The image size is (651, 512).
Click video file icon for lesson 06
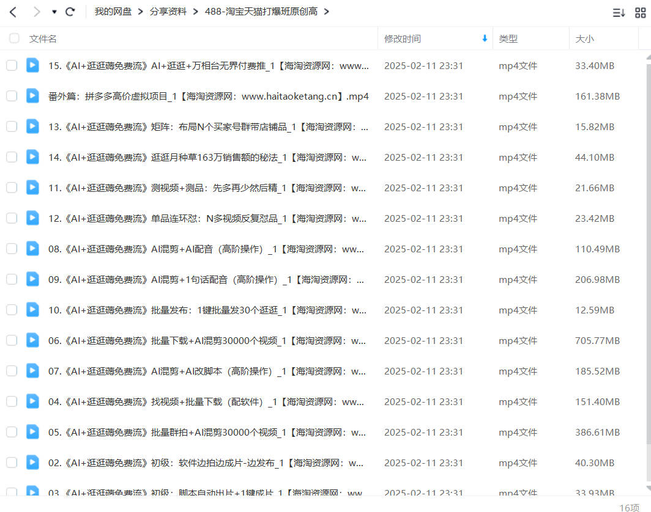(x=32, y=340)
